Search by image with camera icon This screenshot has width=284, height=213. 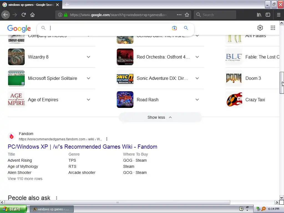point(174,28)
